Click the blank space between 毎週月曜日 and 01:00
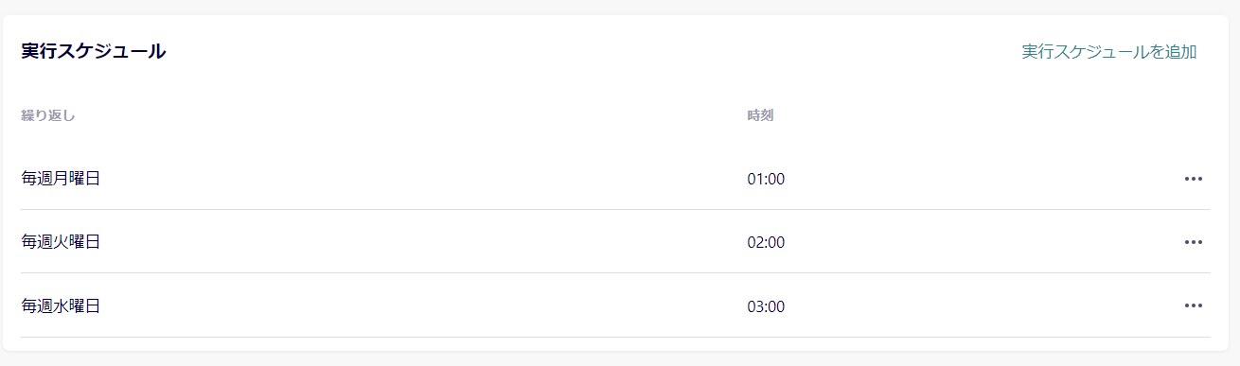1240x366 pixels. click(x=423, y=179)
